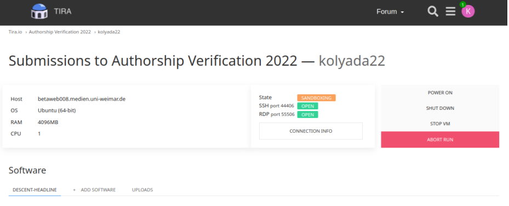Open the ADD SOFTWARE tab
This screenshot has height=206, width=509.
[x=98, y=190]
